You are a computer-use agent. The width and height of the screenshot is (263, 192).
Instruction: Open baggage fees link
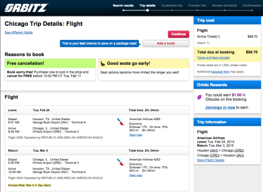point(220,72)
